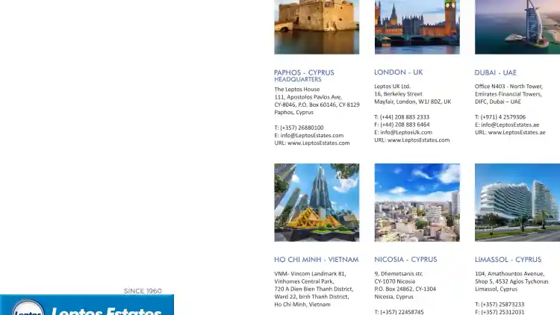Select the HEADQUARTERS subtitle
Viewport: 560px width, 315px height.
[298, 79]
